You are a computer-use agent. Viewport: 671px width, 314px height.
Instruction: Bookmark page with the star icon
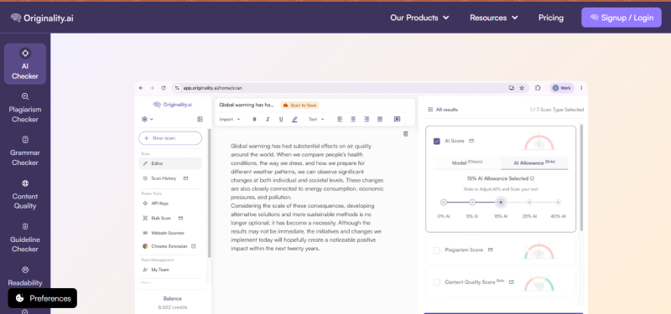[x=522, y=88]
